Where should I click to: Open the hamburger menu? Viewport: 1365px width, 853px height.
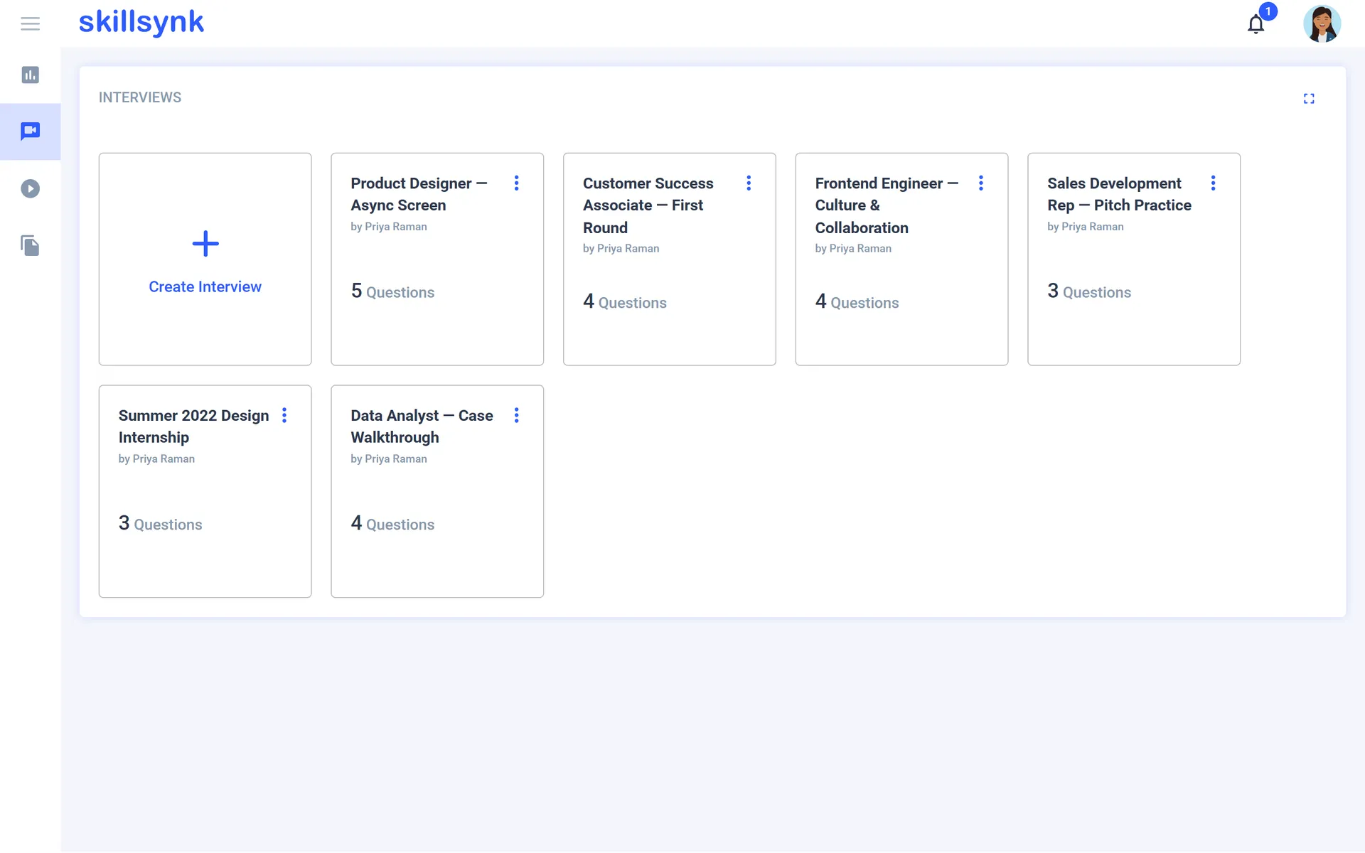(30, 23)
